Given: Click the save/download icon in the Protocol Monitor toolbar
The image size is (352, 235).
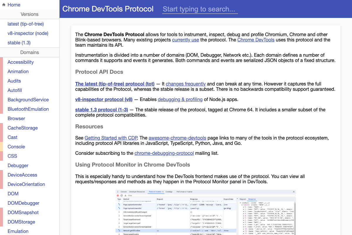Looking at the screenshot, I should pyautogui.click(x=125, y=196).
